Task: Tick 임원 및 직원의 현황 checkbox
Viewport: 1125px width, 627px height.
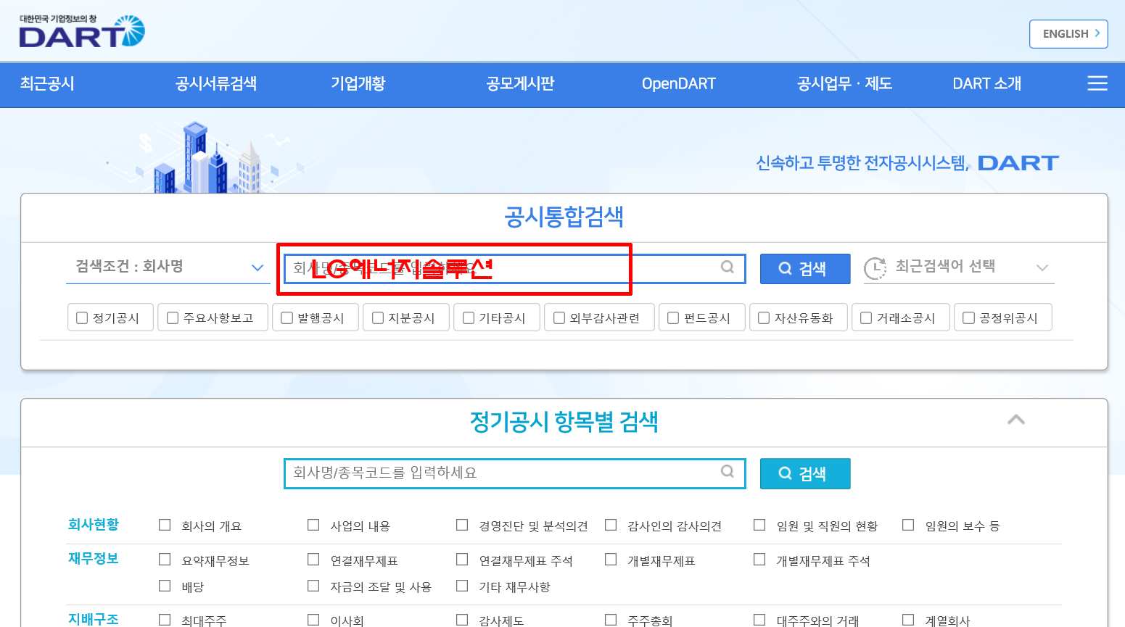Action: [x=759, y=525]
